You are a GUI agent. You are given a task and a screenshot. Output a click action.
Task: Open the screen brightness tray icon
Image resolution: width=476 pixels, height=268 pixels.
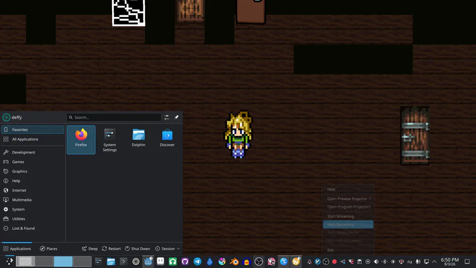pos(393,262)
